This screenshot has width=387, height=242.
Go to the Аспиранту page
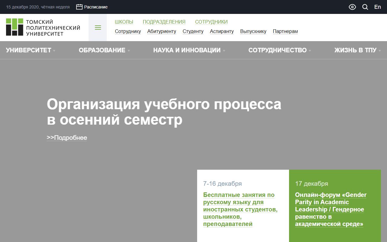pyautogui.click(x=222, y=31)
